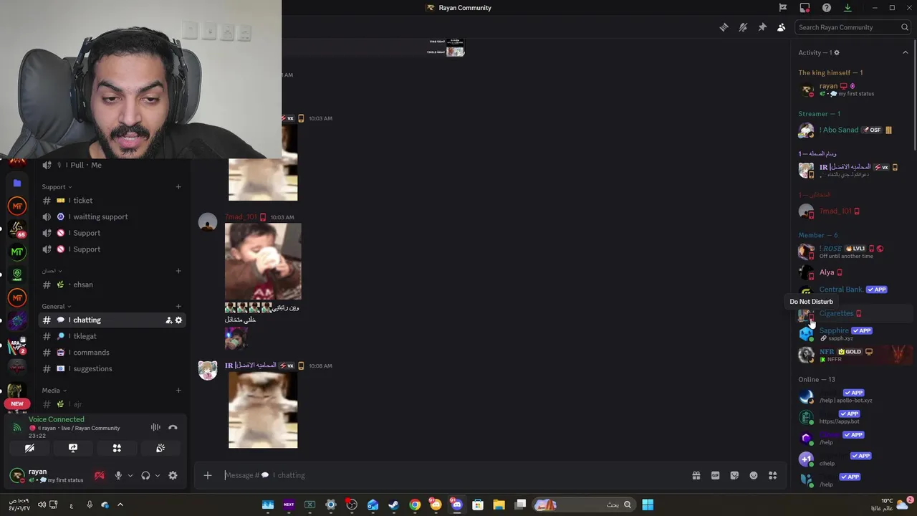
Task: Open the commands channel
Action: click(112, 353)
